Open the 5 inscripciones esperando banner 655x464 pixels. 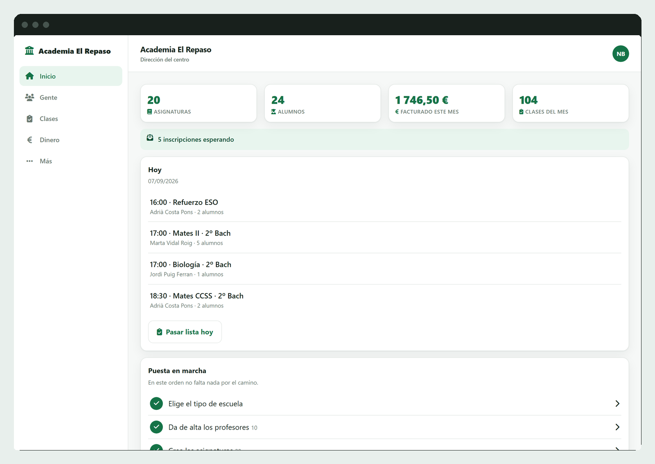385,140
